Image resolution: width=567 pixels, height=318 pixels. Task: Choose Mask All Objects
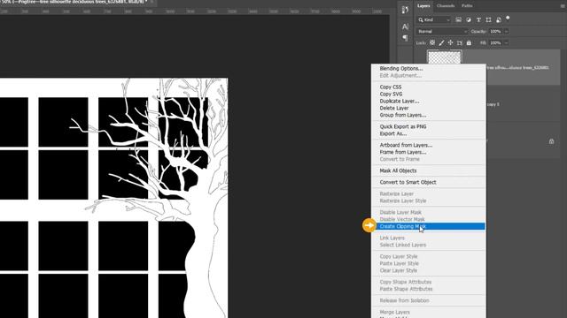398,170
